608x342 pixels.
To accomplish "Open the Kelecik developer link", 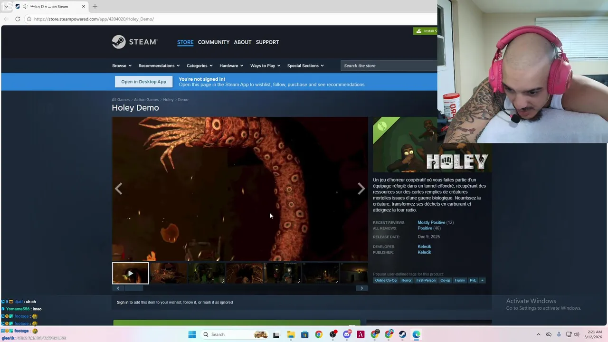I will pyautogui.click(x=424, y=247).
